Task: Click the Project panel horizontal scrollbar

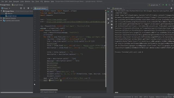Action: click(x=17, y=93)
